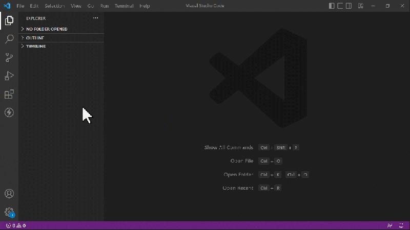Open the Help menu
The width and height of the screenshot is (410, 230).
coord(145,6)
